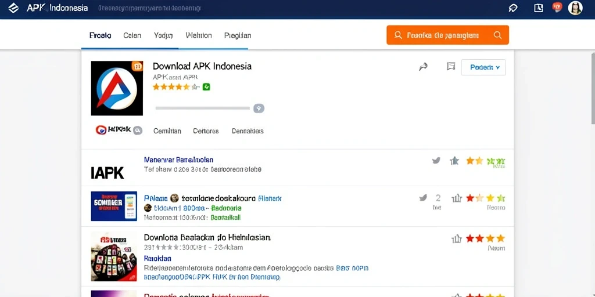Viewport: 595px width, 297px height.
Task: Select the Calen tab
Action: pyautogui.click(x=132, y=35)
